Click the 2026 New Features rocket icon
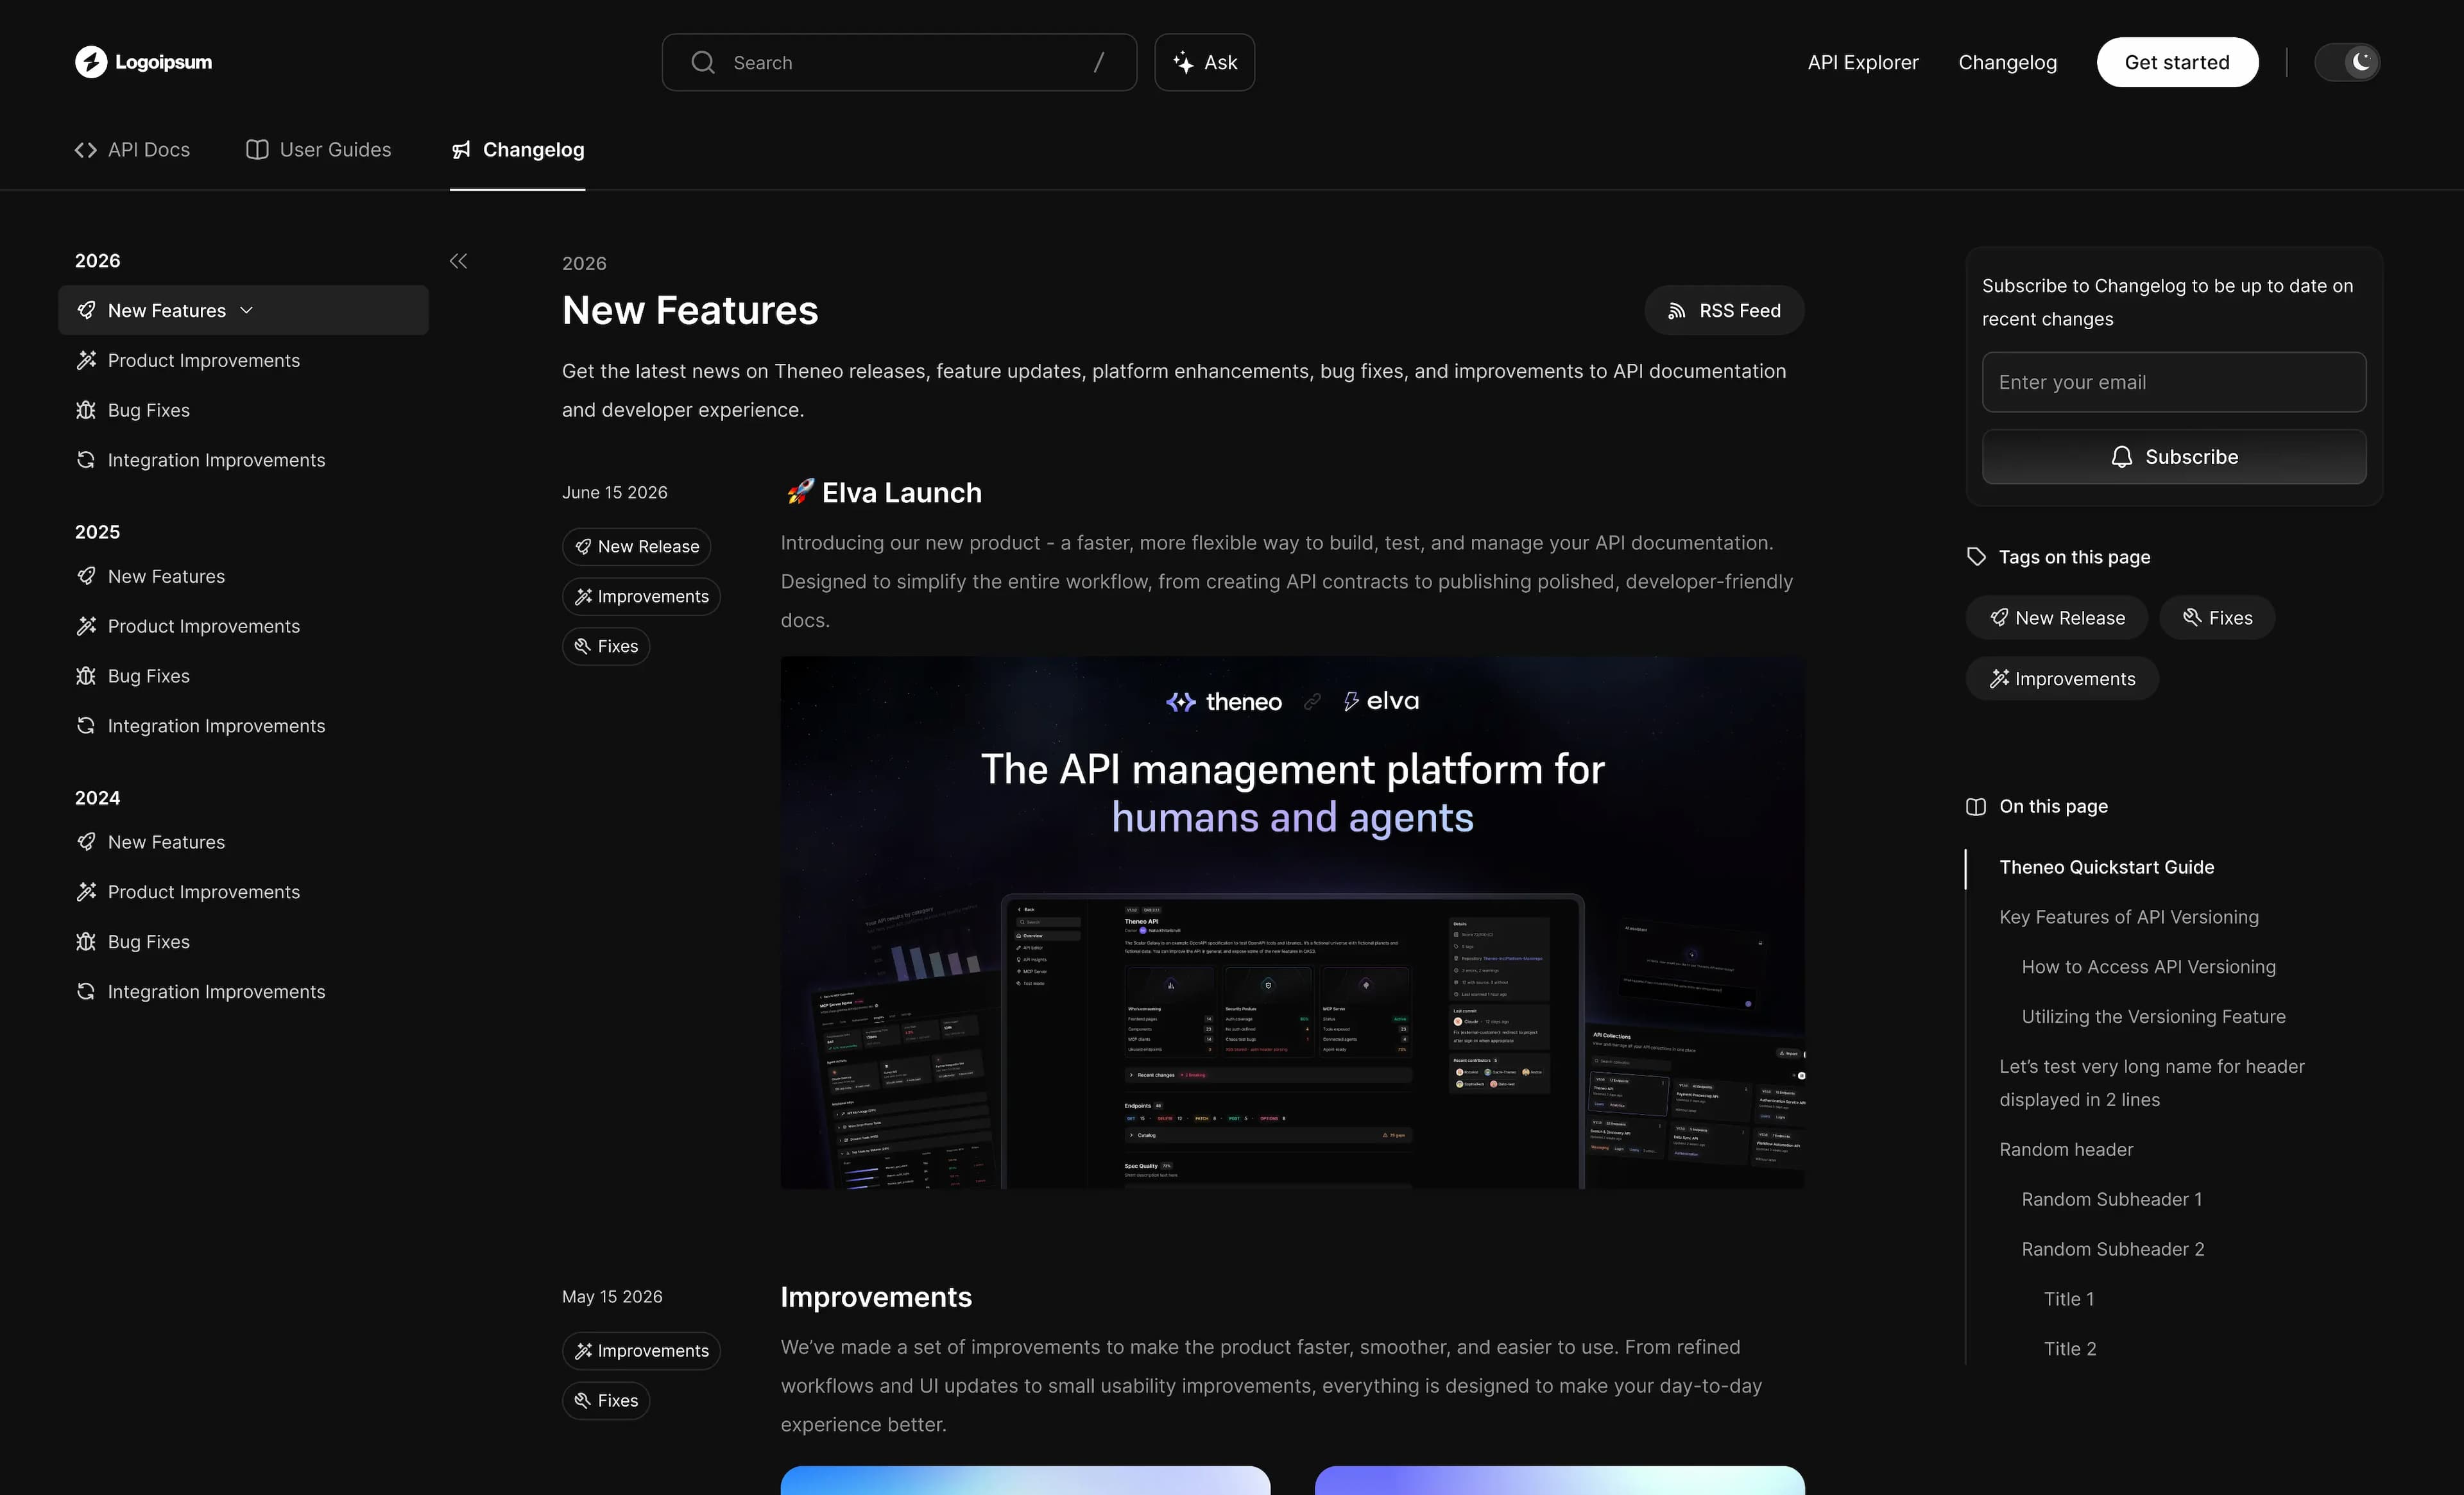Viewport: 2464px width, 1495px height. tap(86, 310)
